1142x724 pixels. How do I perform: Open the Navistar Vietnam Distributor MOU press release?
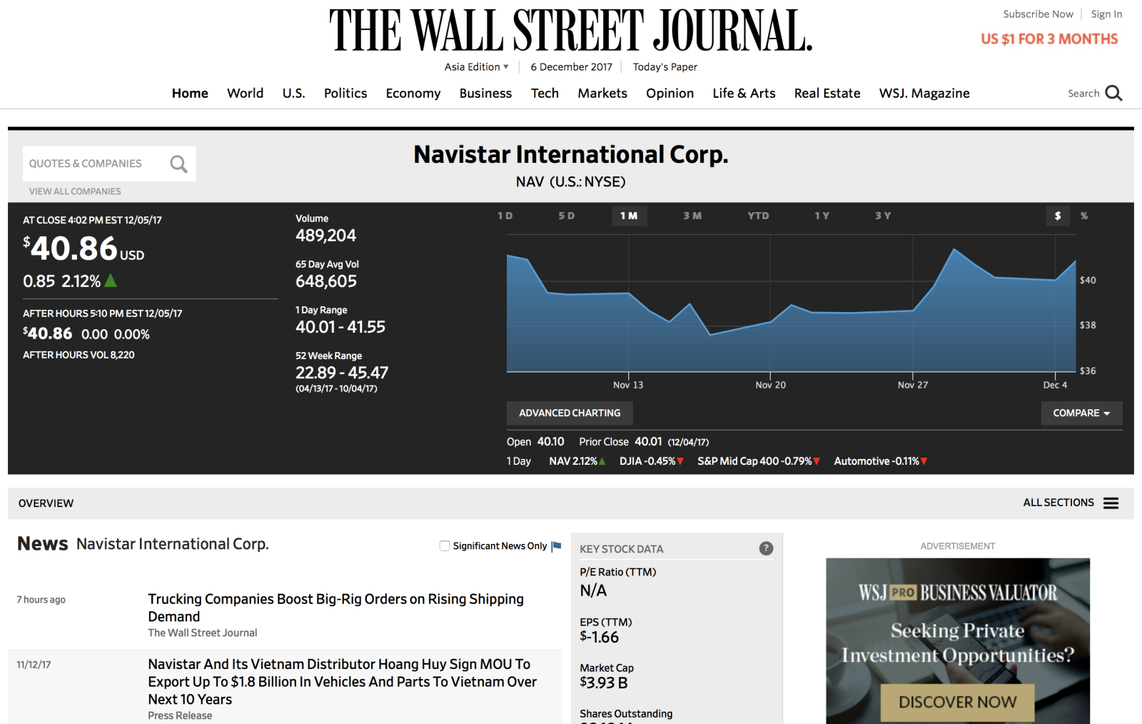(x=342, y=682)
